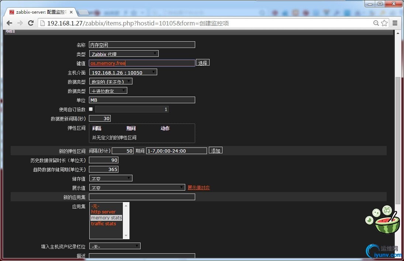The image size is (404, 261).
Task: Open a new browser tab
Action: [83, 12]
